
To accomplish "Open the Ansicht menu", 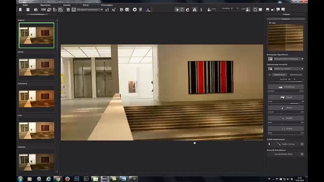I will (x=67, y=5).
